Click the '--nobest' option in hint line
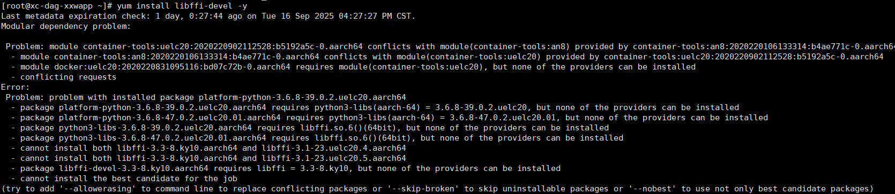 coord(652,189)
